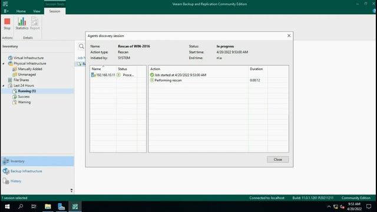The width and height of the screenshot is (377, 212).
Task: Click the navigation pane options chevron
Action: tap(71, 191)
